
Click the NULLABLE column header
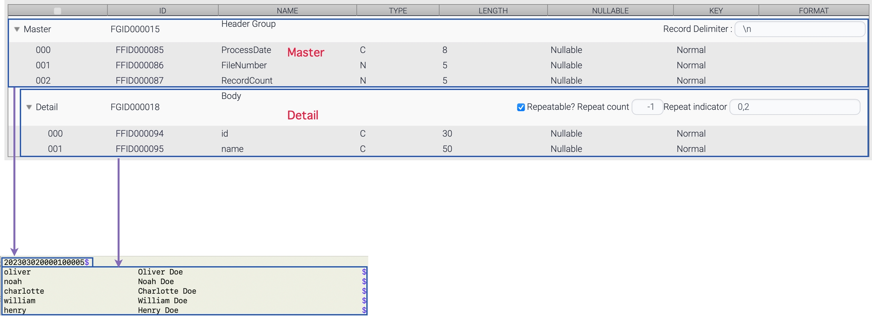610,11
